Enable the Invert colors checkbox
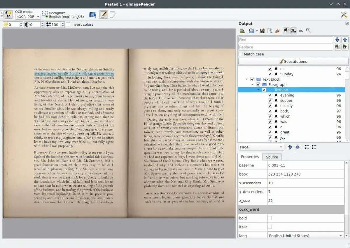Viewport: 350px width, 248px height. pyautogui.click(x=68, y=25)
